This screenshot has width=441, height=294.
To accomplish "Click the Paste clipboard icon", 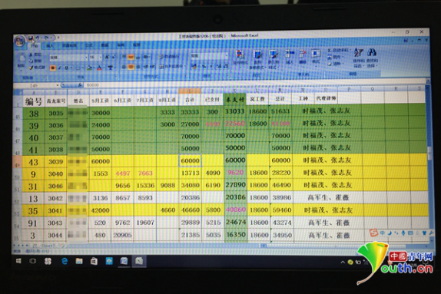I will (22, 58).
